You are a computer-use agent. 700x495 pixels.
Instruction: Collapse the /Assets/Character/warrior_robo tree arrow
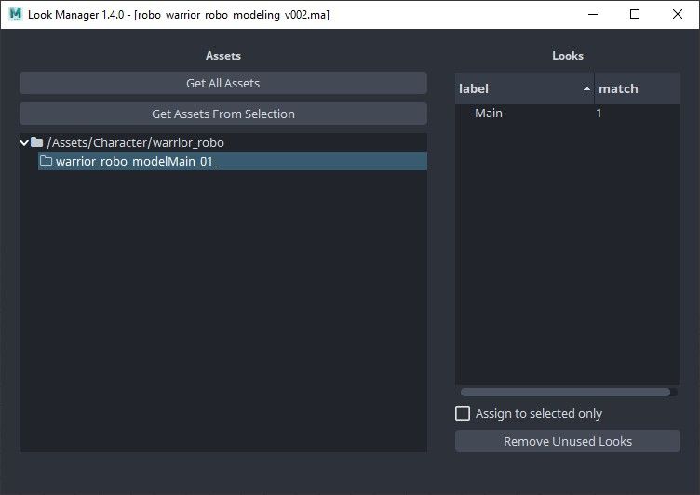[x=24, y=142]
